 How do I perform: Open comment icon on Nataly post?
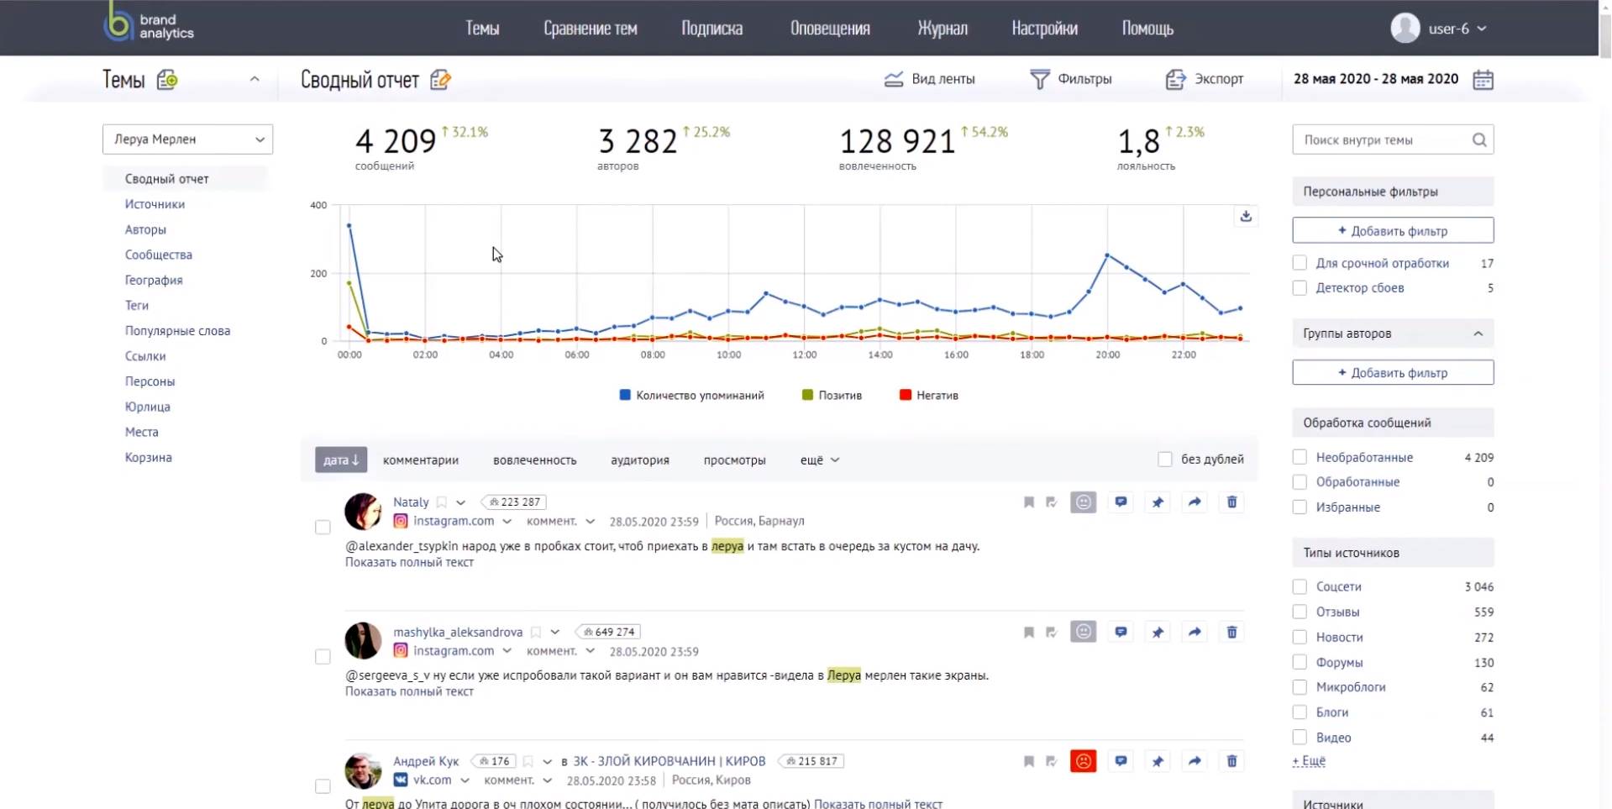pos(1121,502)
